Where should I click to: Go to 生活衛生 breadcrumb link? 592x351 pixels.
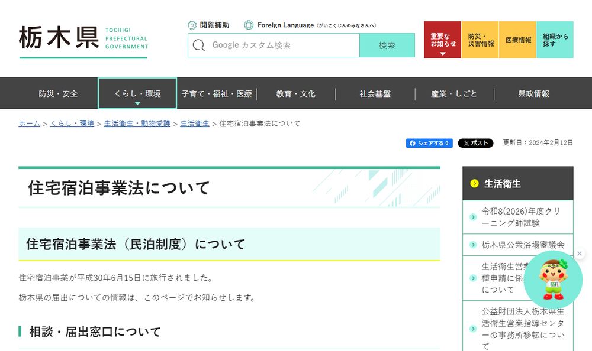(194, 123)
